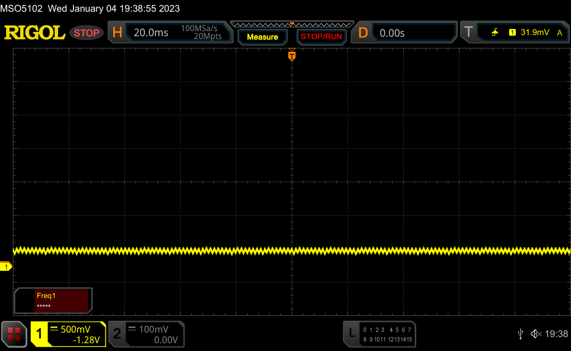Select the Freq1 measurement box
The image size is (571, 351).
click(x=53, y=300)
